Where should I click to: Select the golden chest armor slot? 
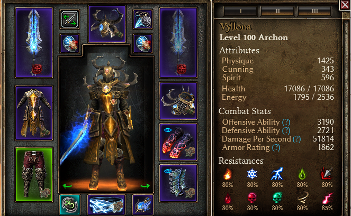(x=34, y=113)
